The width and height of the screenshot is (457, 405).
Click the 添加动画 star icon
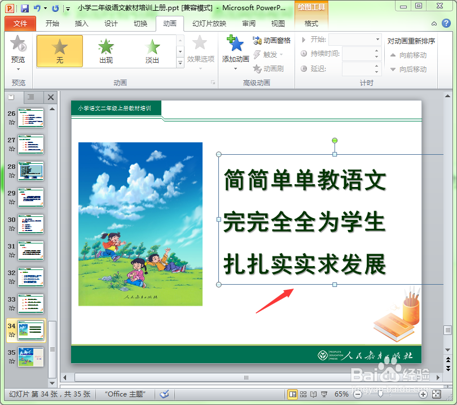pos(235,43)
